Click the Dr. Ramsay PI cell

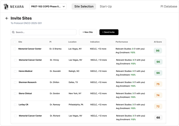click(55, 104)
